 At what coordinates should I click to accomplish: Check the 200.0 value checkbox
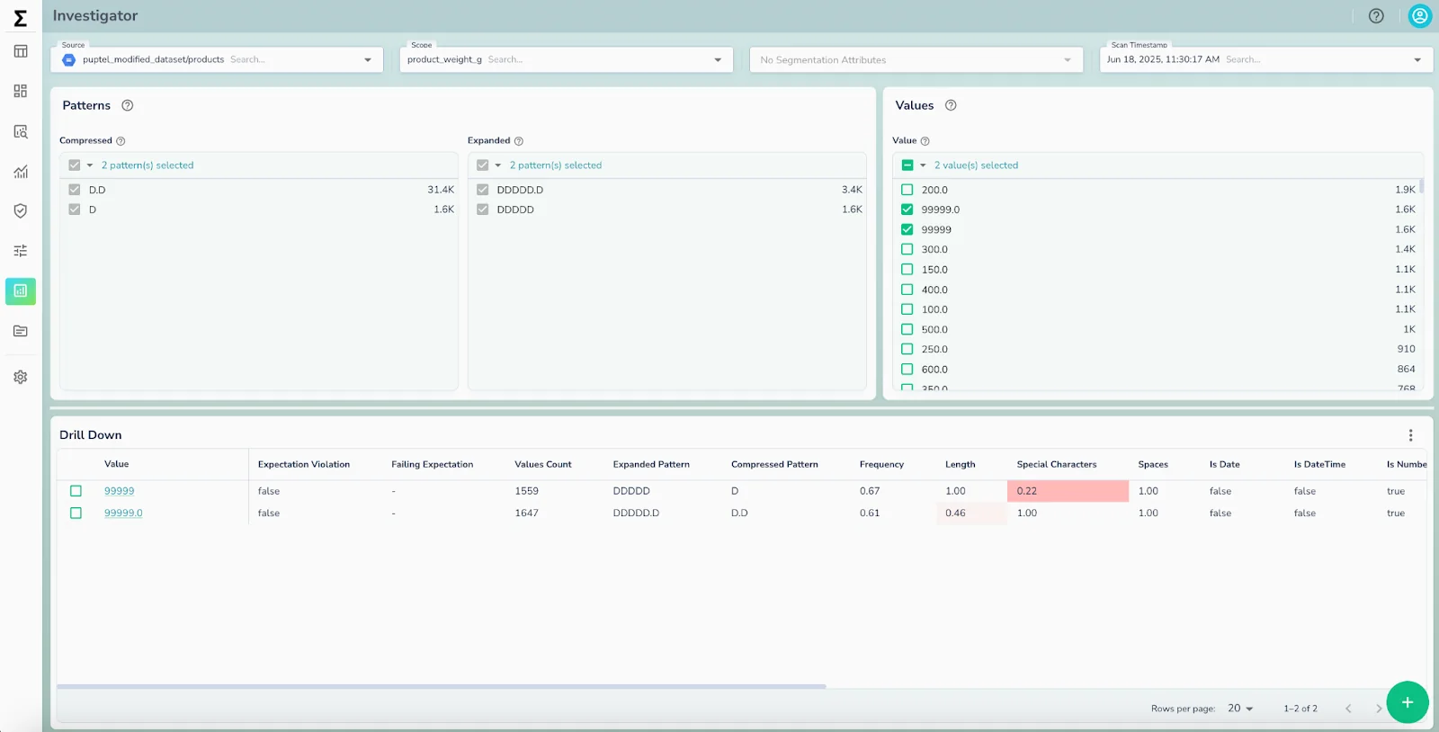(907, 190)
